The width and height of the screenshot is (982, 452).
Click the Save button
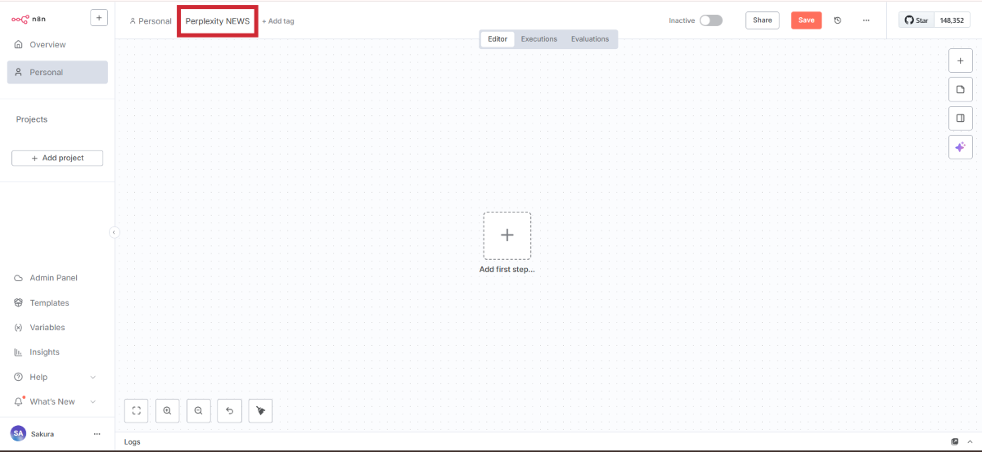[x=806, y=20]
